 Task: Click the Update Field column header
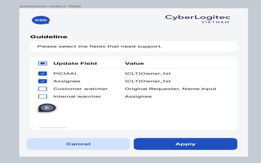click(75, 63)
